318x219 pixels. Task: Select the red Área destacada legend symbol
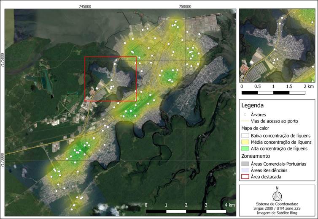(245, 177)
